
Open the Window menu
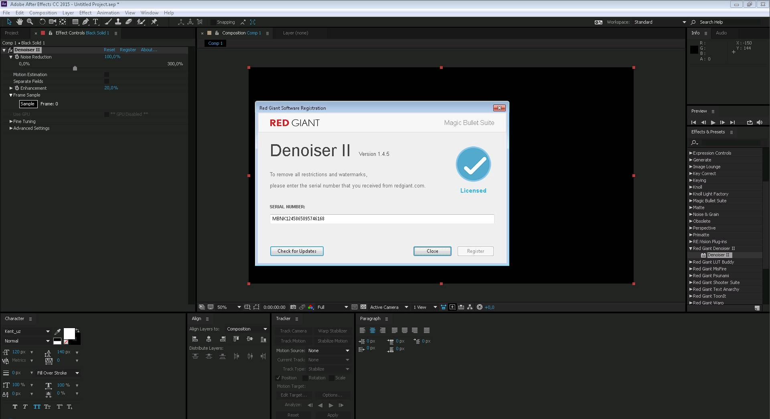click(x=149, y=13)
